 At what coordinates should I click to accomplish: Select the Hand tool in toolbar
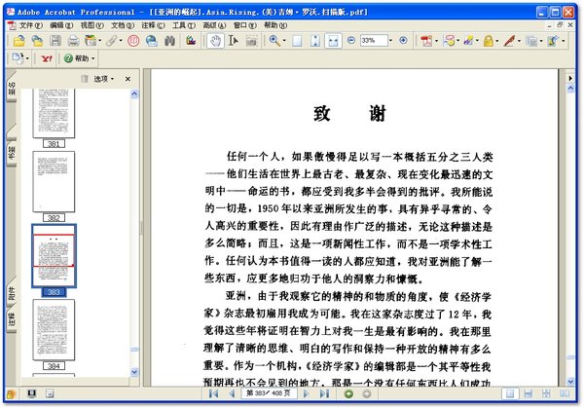(215, 41)
